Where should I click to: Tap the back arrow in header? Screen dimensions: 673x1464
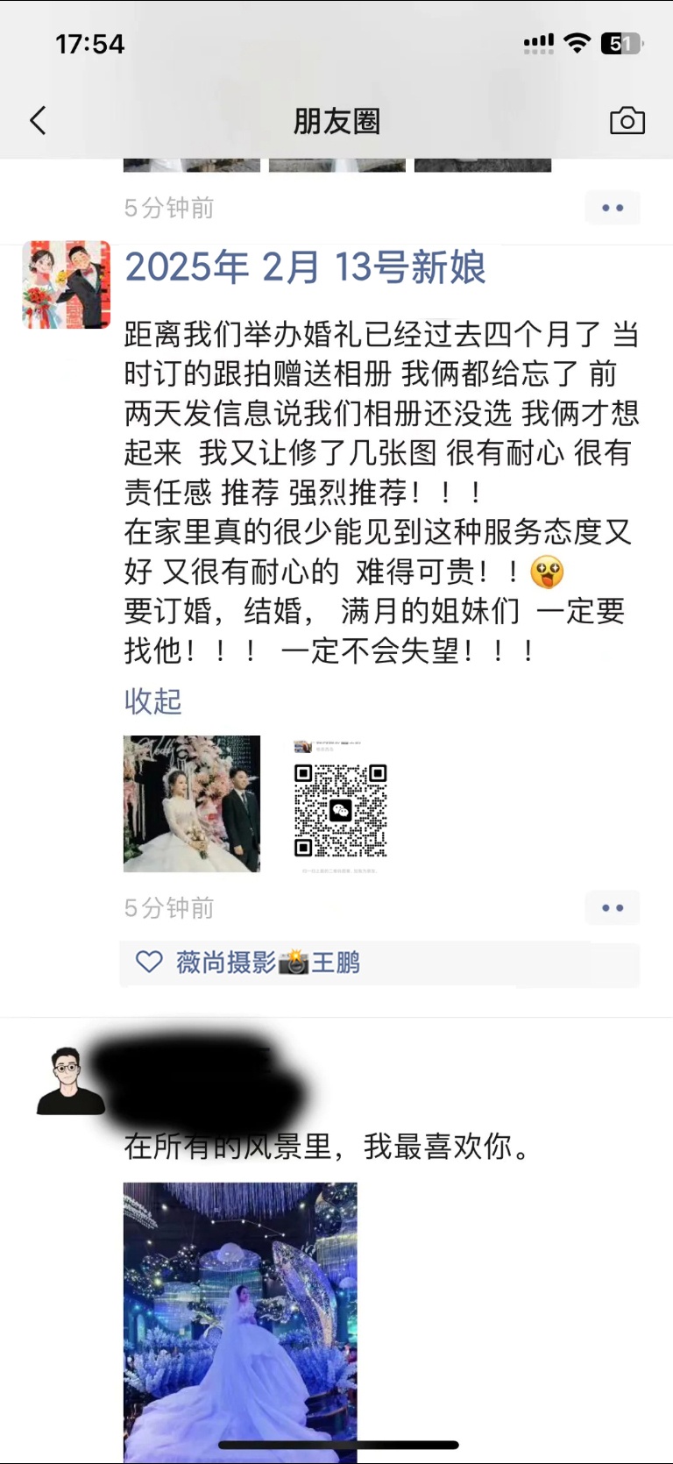coord(38,121)
